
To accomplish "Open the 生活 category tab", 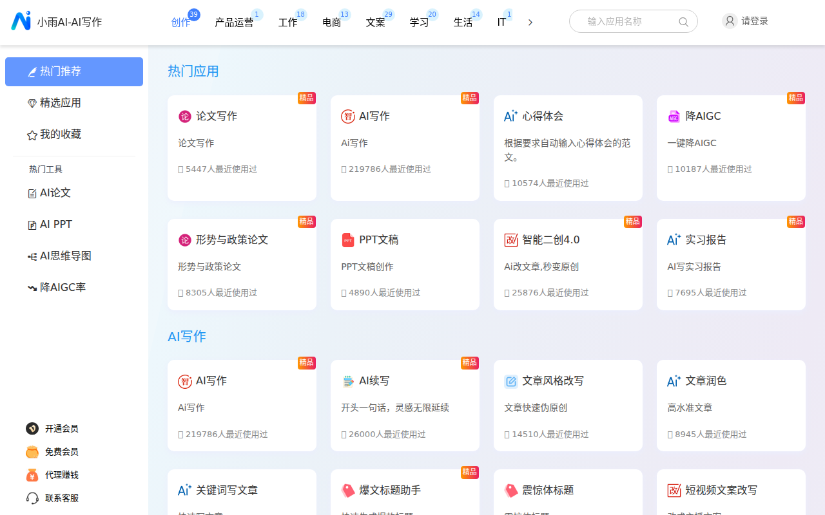I will coord(463,23).
